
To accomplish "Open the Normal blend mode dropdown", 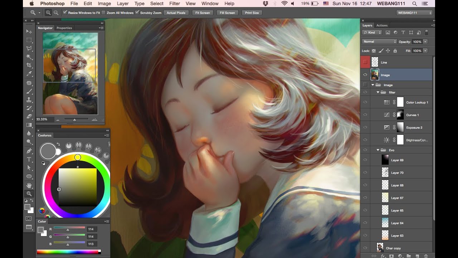I will pos(379,42).
